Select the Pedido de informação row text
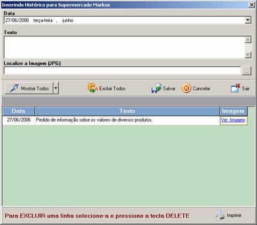 (x=94, y=120)
